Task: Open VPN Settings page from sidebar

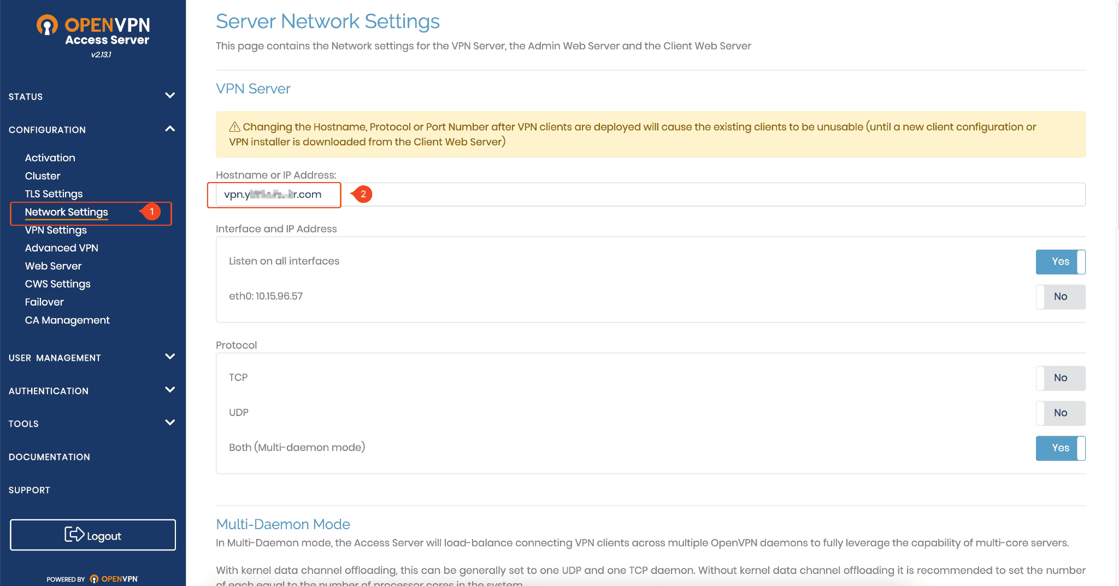Action: click(56, 230)
